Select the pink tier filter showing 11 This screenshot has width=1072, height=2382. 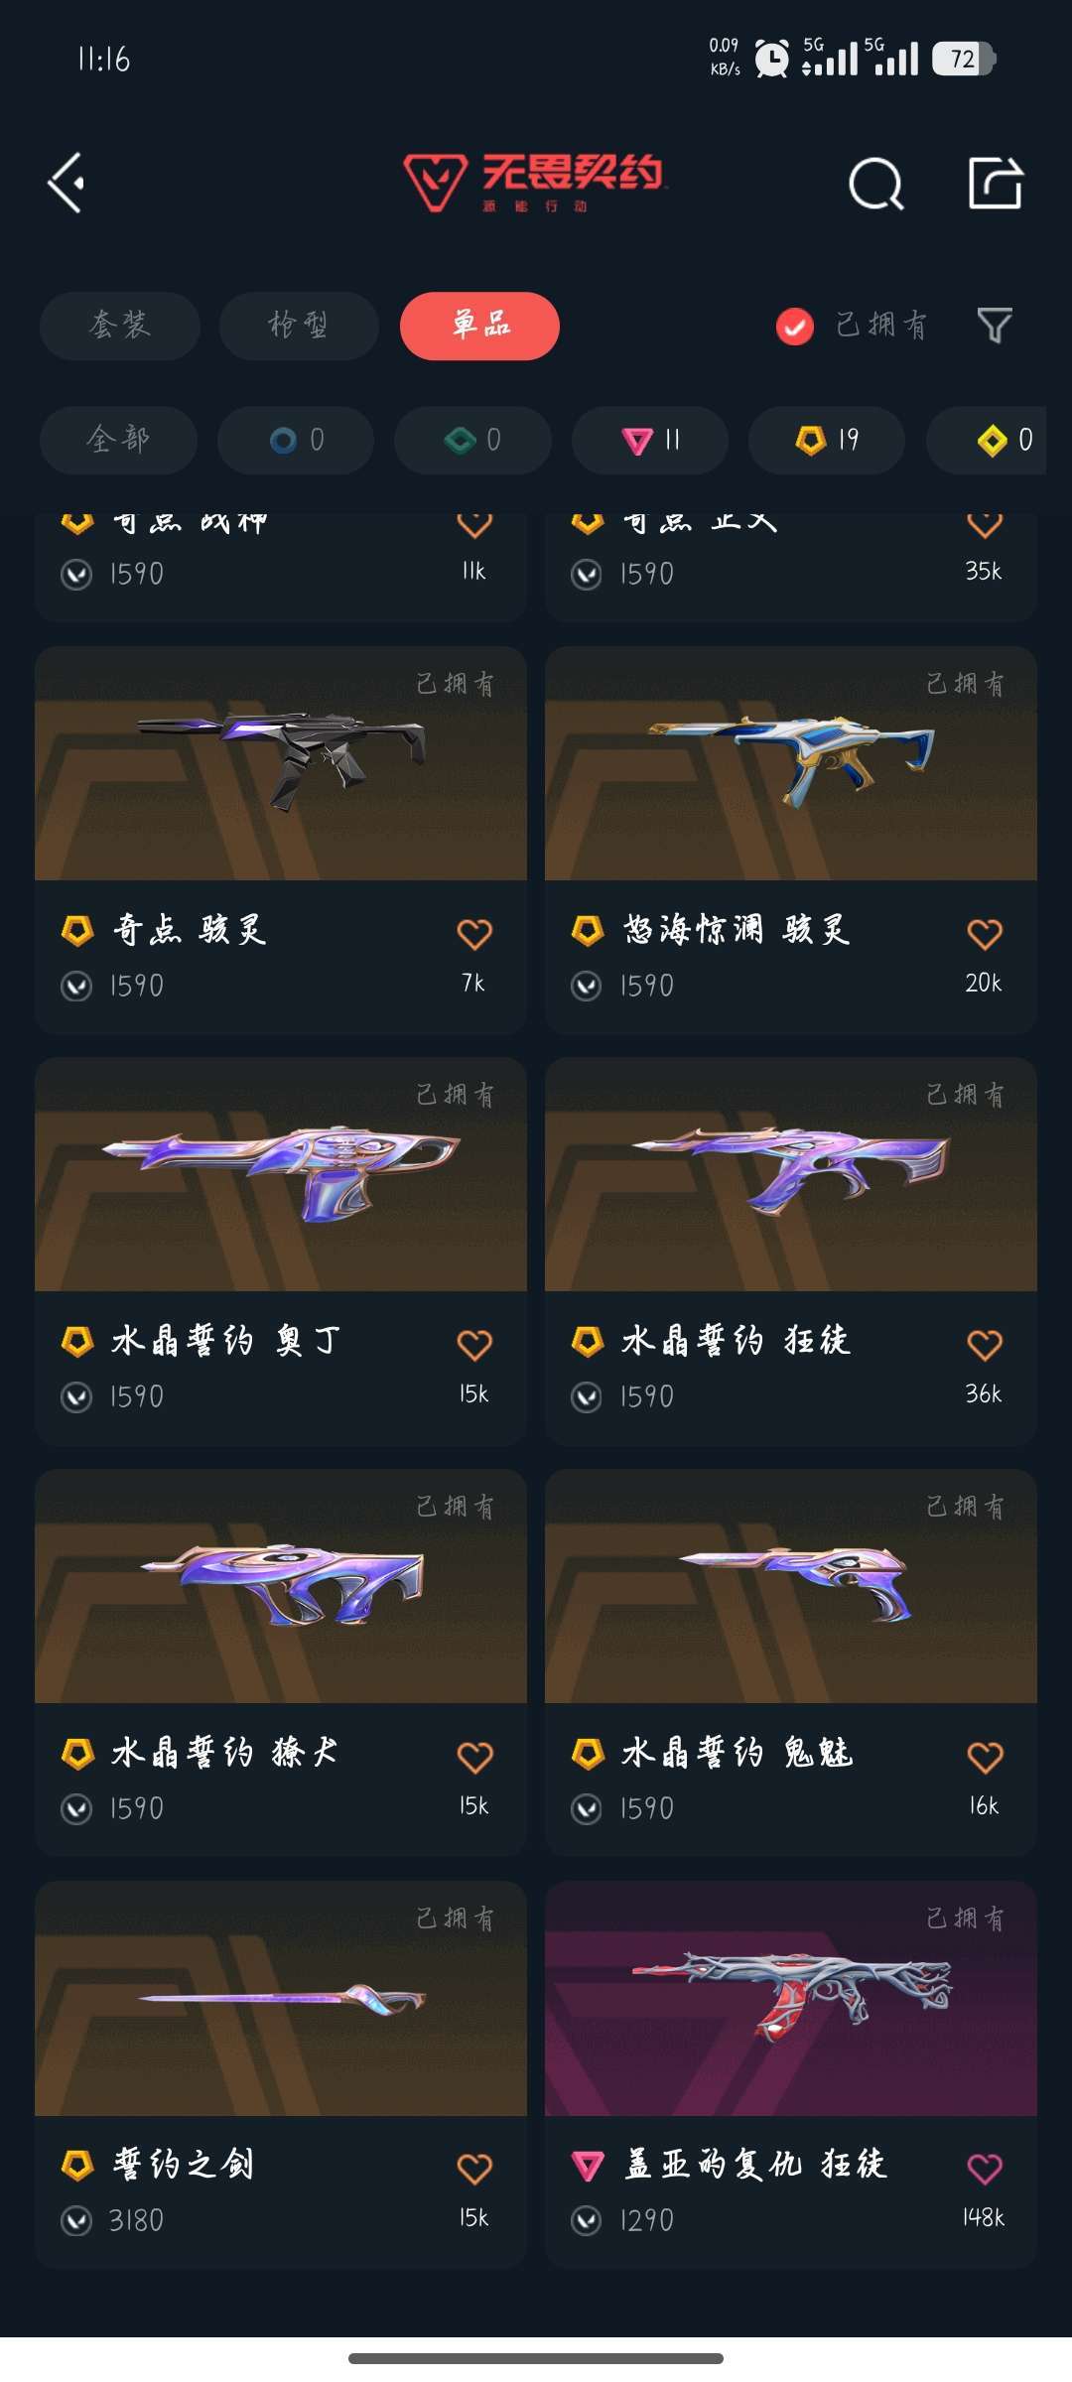pos(650,440)
